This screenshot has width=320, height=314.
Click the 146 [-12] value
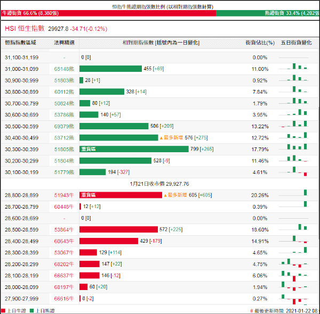pos(111,276)
